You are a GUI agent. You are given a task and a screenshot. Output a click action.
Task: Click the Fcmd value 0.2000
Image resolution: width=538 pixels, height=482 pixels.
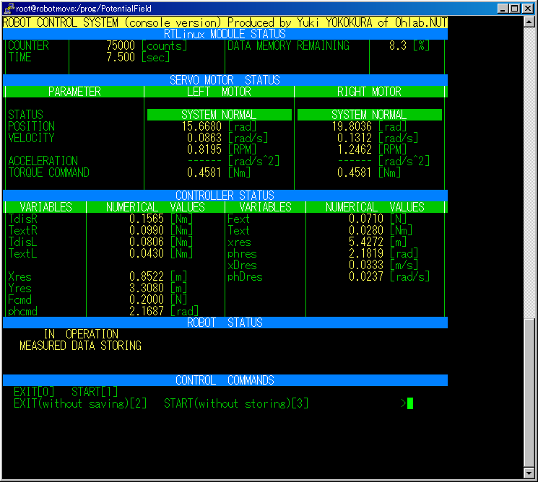[147, 299]
